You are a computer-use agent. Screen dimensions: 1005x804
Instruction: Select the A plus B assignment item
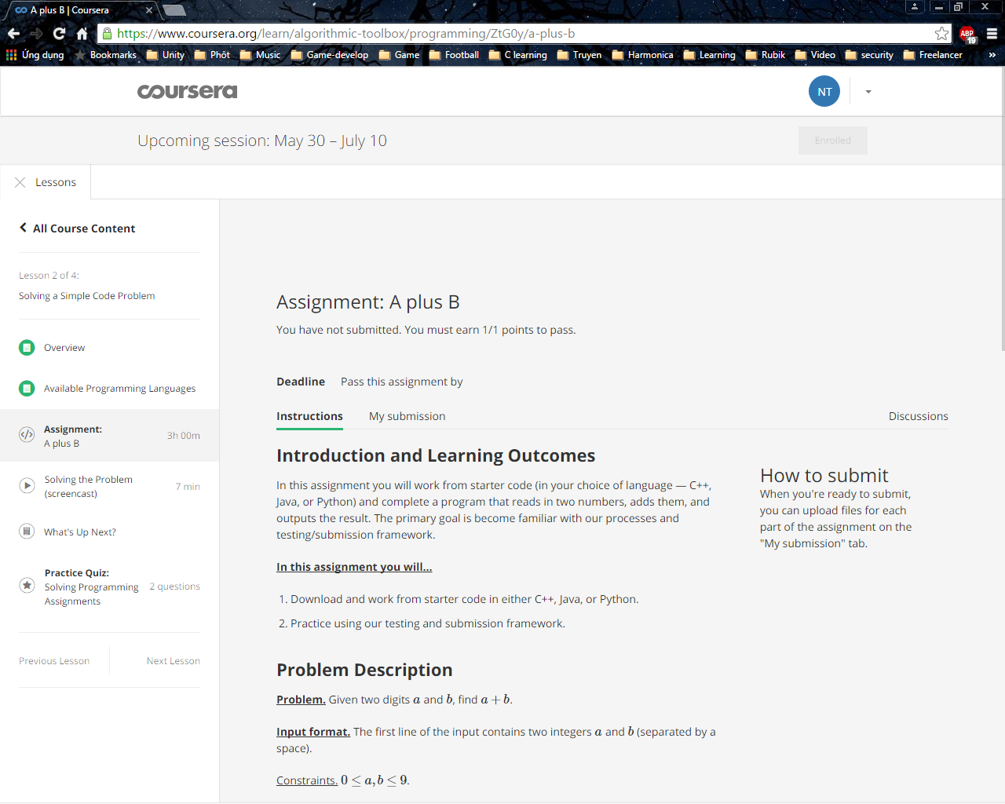click(109, 436)
